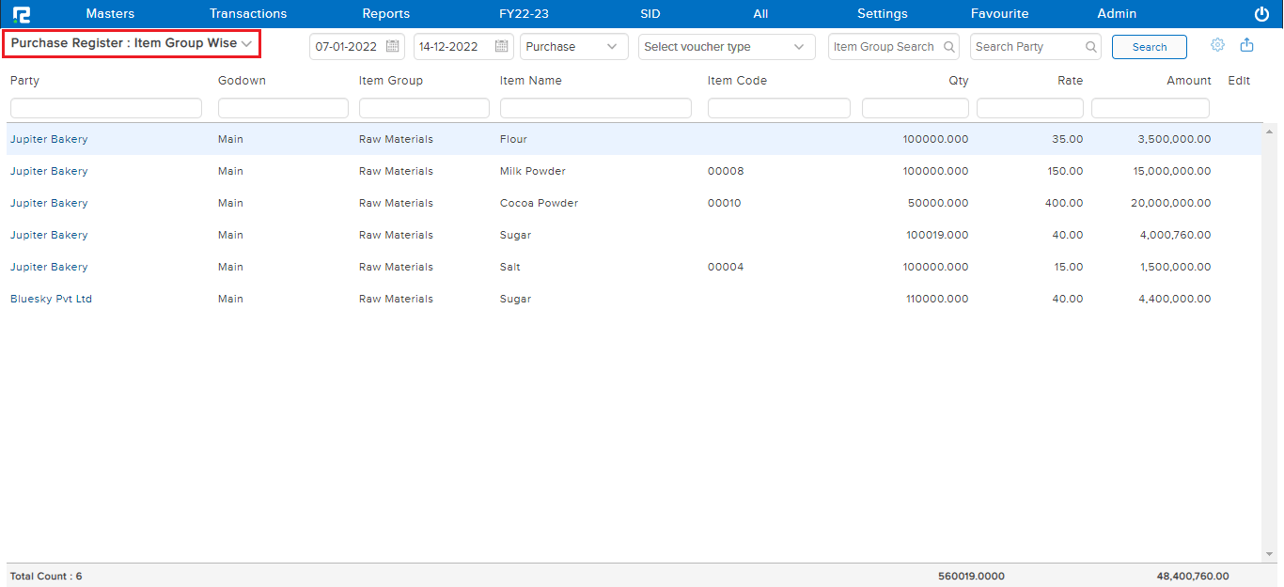
Task: Open the to-date calendar picker icon
Action: [x=502, y=47]
